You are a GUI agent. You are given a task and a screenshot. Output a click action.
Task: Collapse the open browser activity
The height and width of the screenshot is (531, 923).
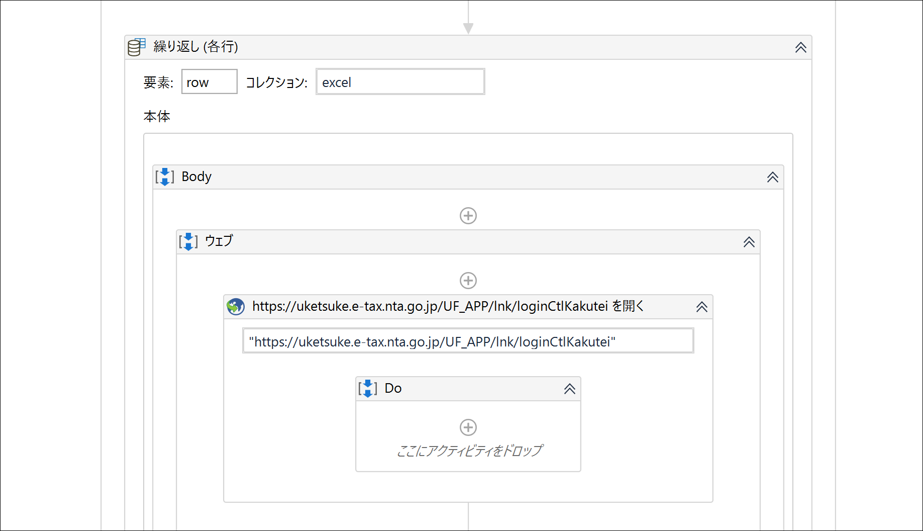702,307
